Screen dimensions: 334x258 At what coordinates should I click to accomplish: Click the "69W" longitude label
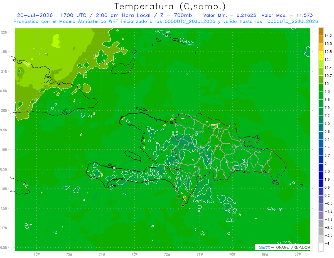[265, 254]
